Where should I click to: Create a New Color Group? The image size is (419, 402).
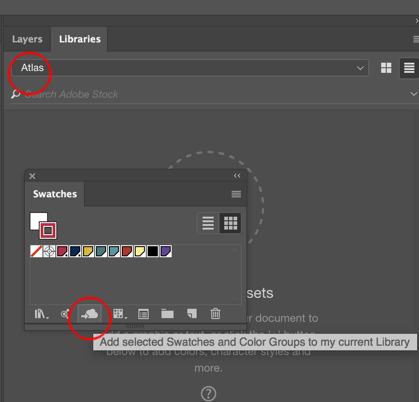(168, 314)
